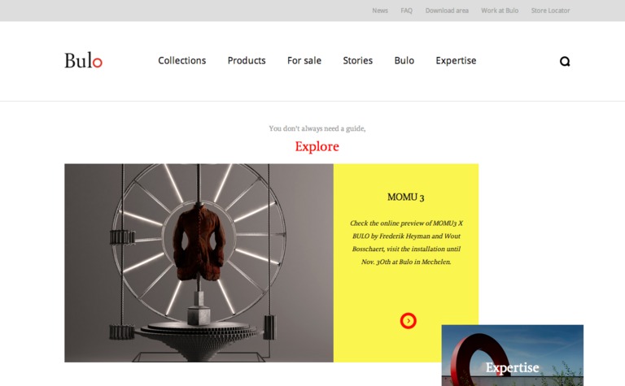Open the Stories page

[x=357, y=60]
